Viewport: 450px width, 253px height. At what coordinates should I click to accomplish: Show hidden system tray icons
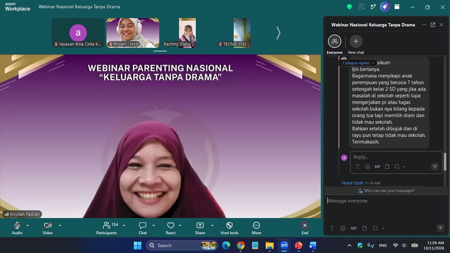coord(349,245)
